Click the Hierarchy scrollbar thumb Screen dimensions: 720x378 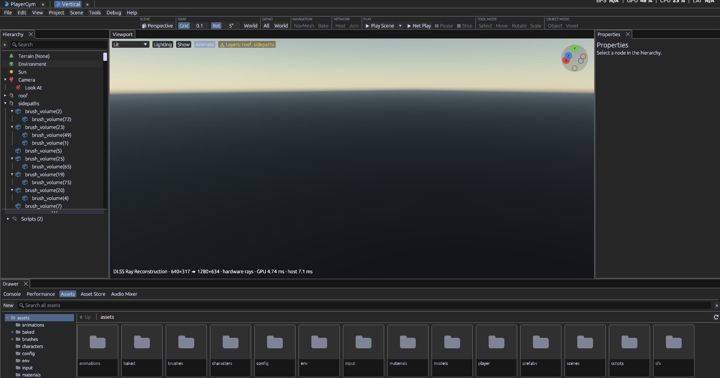pyautogui.click(x=105, y=57)
